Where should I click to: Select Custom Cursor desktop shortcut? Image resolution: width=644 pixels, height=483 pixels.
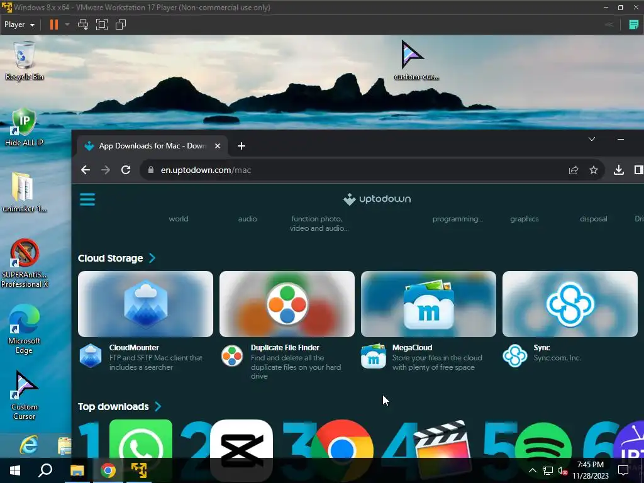25,395
